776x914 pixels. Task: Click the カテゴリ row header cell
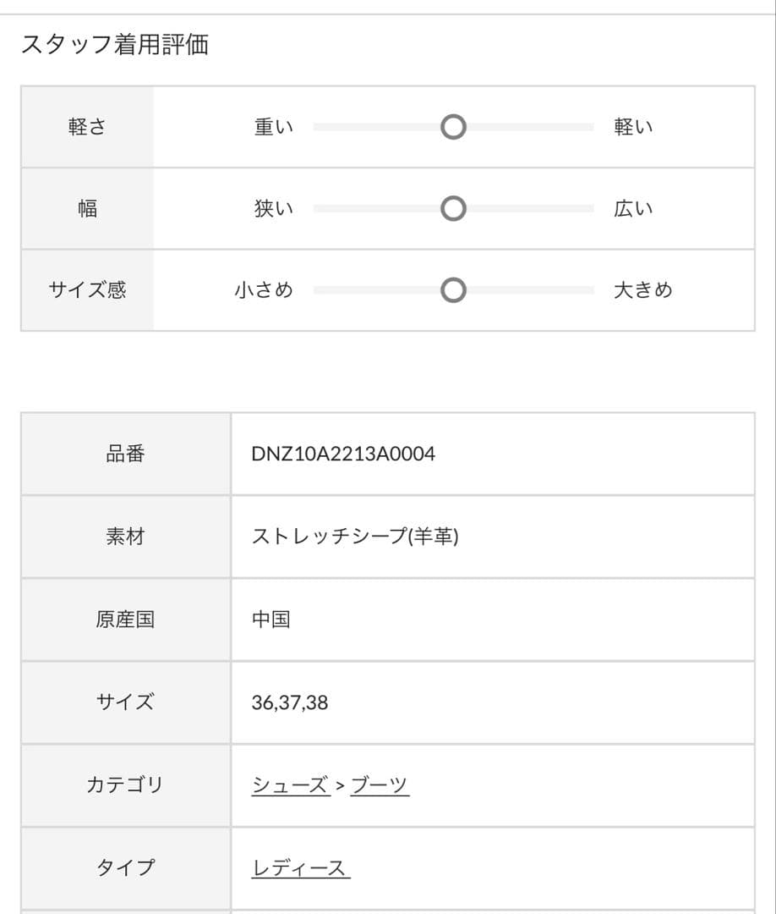pos(126,785)
